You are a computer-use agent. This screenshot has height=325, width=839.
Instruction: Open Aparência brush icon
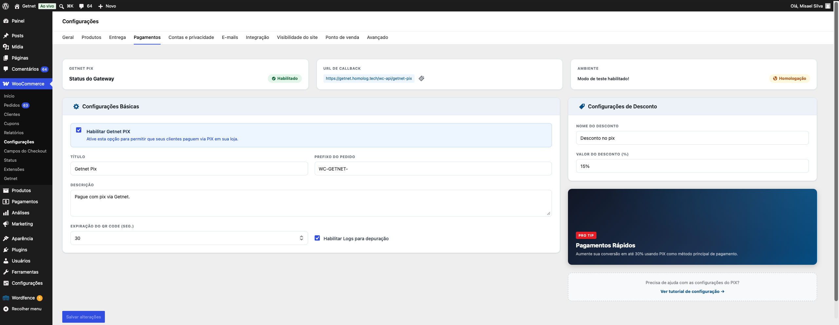click(6, 239)
